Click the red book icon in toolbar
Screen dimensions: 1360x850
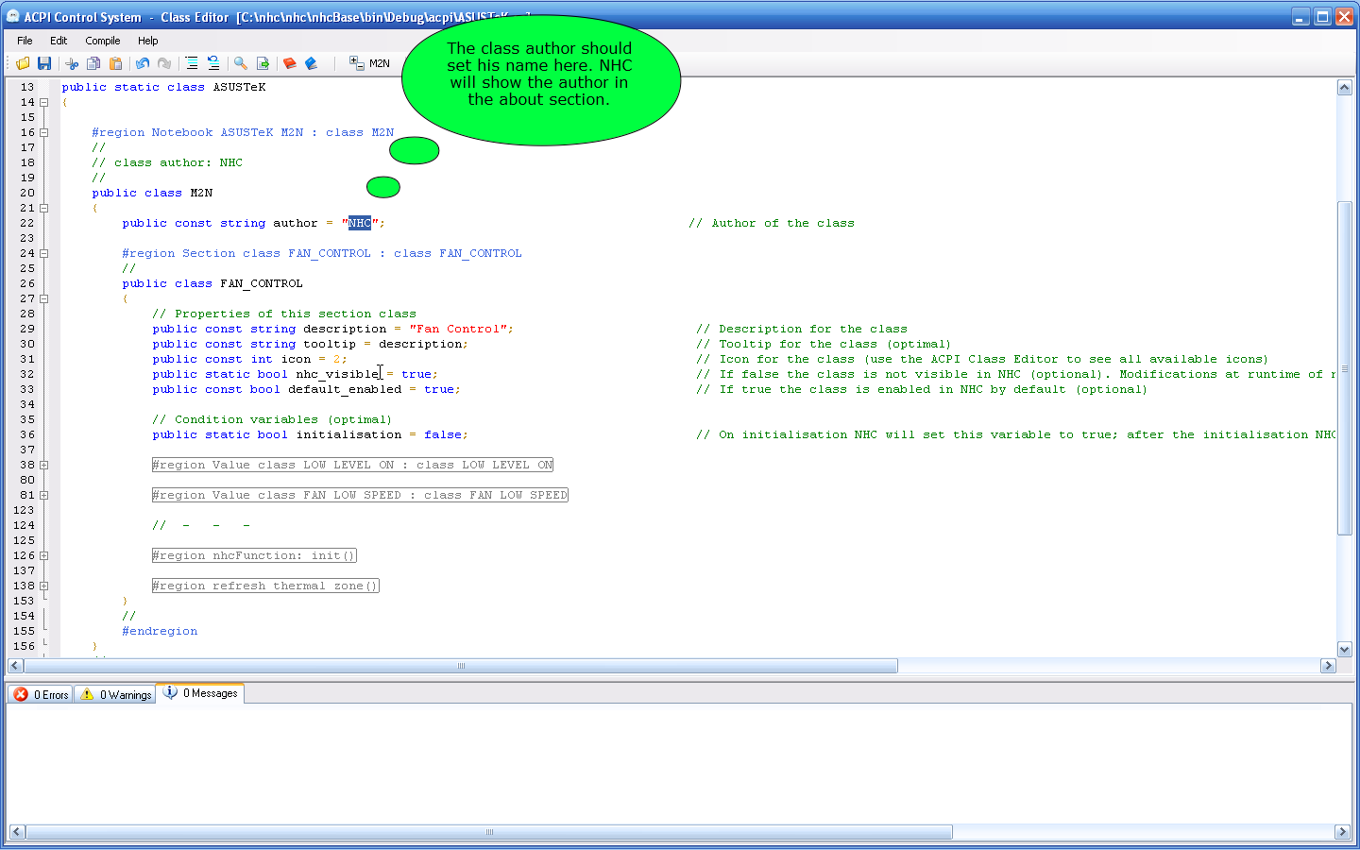tap(290, 63)
